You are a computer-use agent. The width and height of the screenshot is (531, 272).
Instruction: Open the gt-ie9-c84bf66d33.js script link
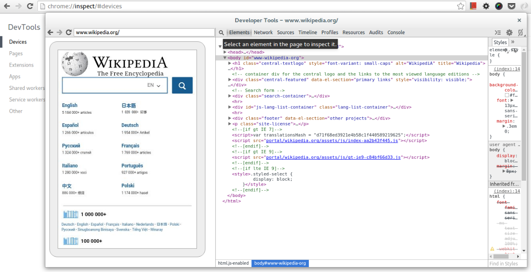click(333, 157)
